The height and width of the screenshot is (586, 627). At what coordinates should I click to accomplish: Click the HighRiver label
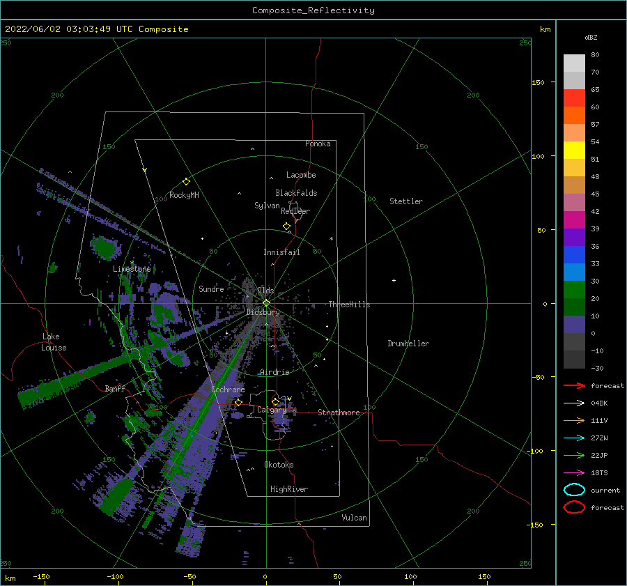point(289,489)
